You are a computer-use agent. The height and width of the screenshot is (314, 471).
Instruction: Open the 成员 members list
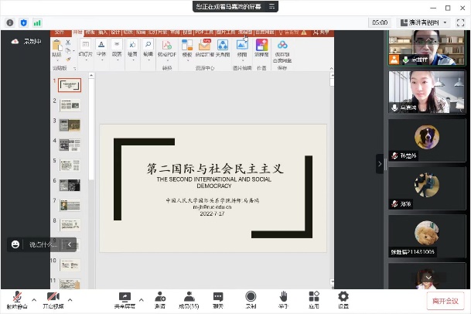[187, 299]
